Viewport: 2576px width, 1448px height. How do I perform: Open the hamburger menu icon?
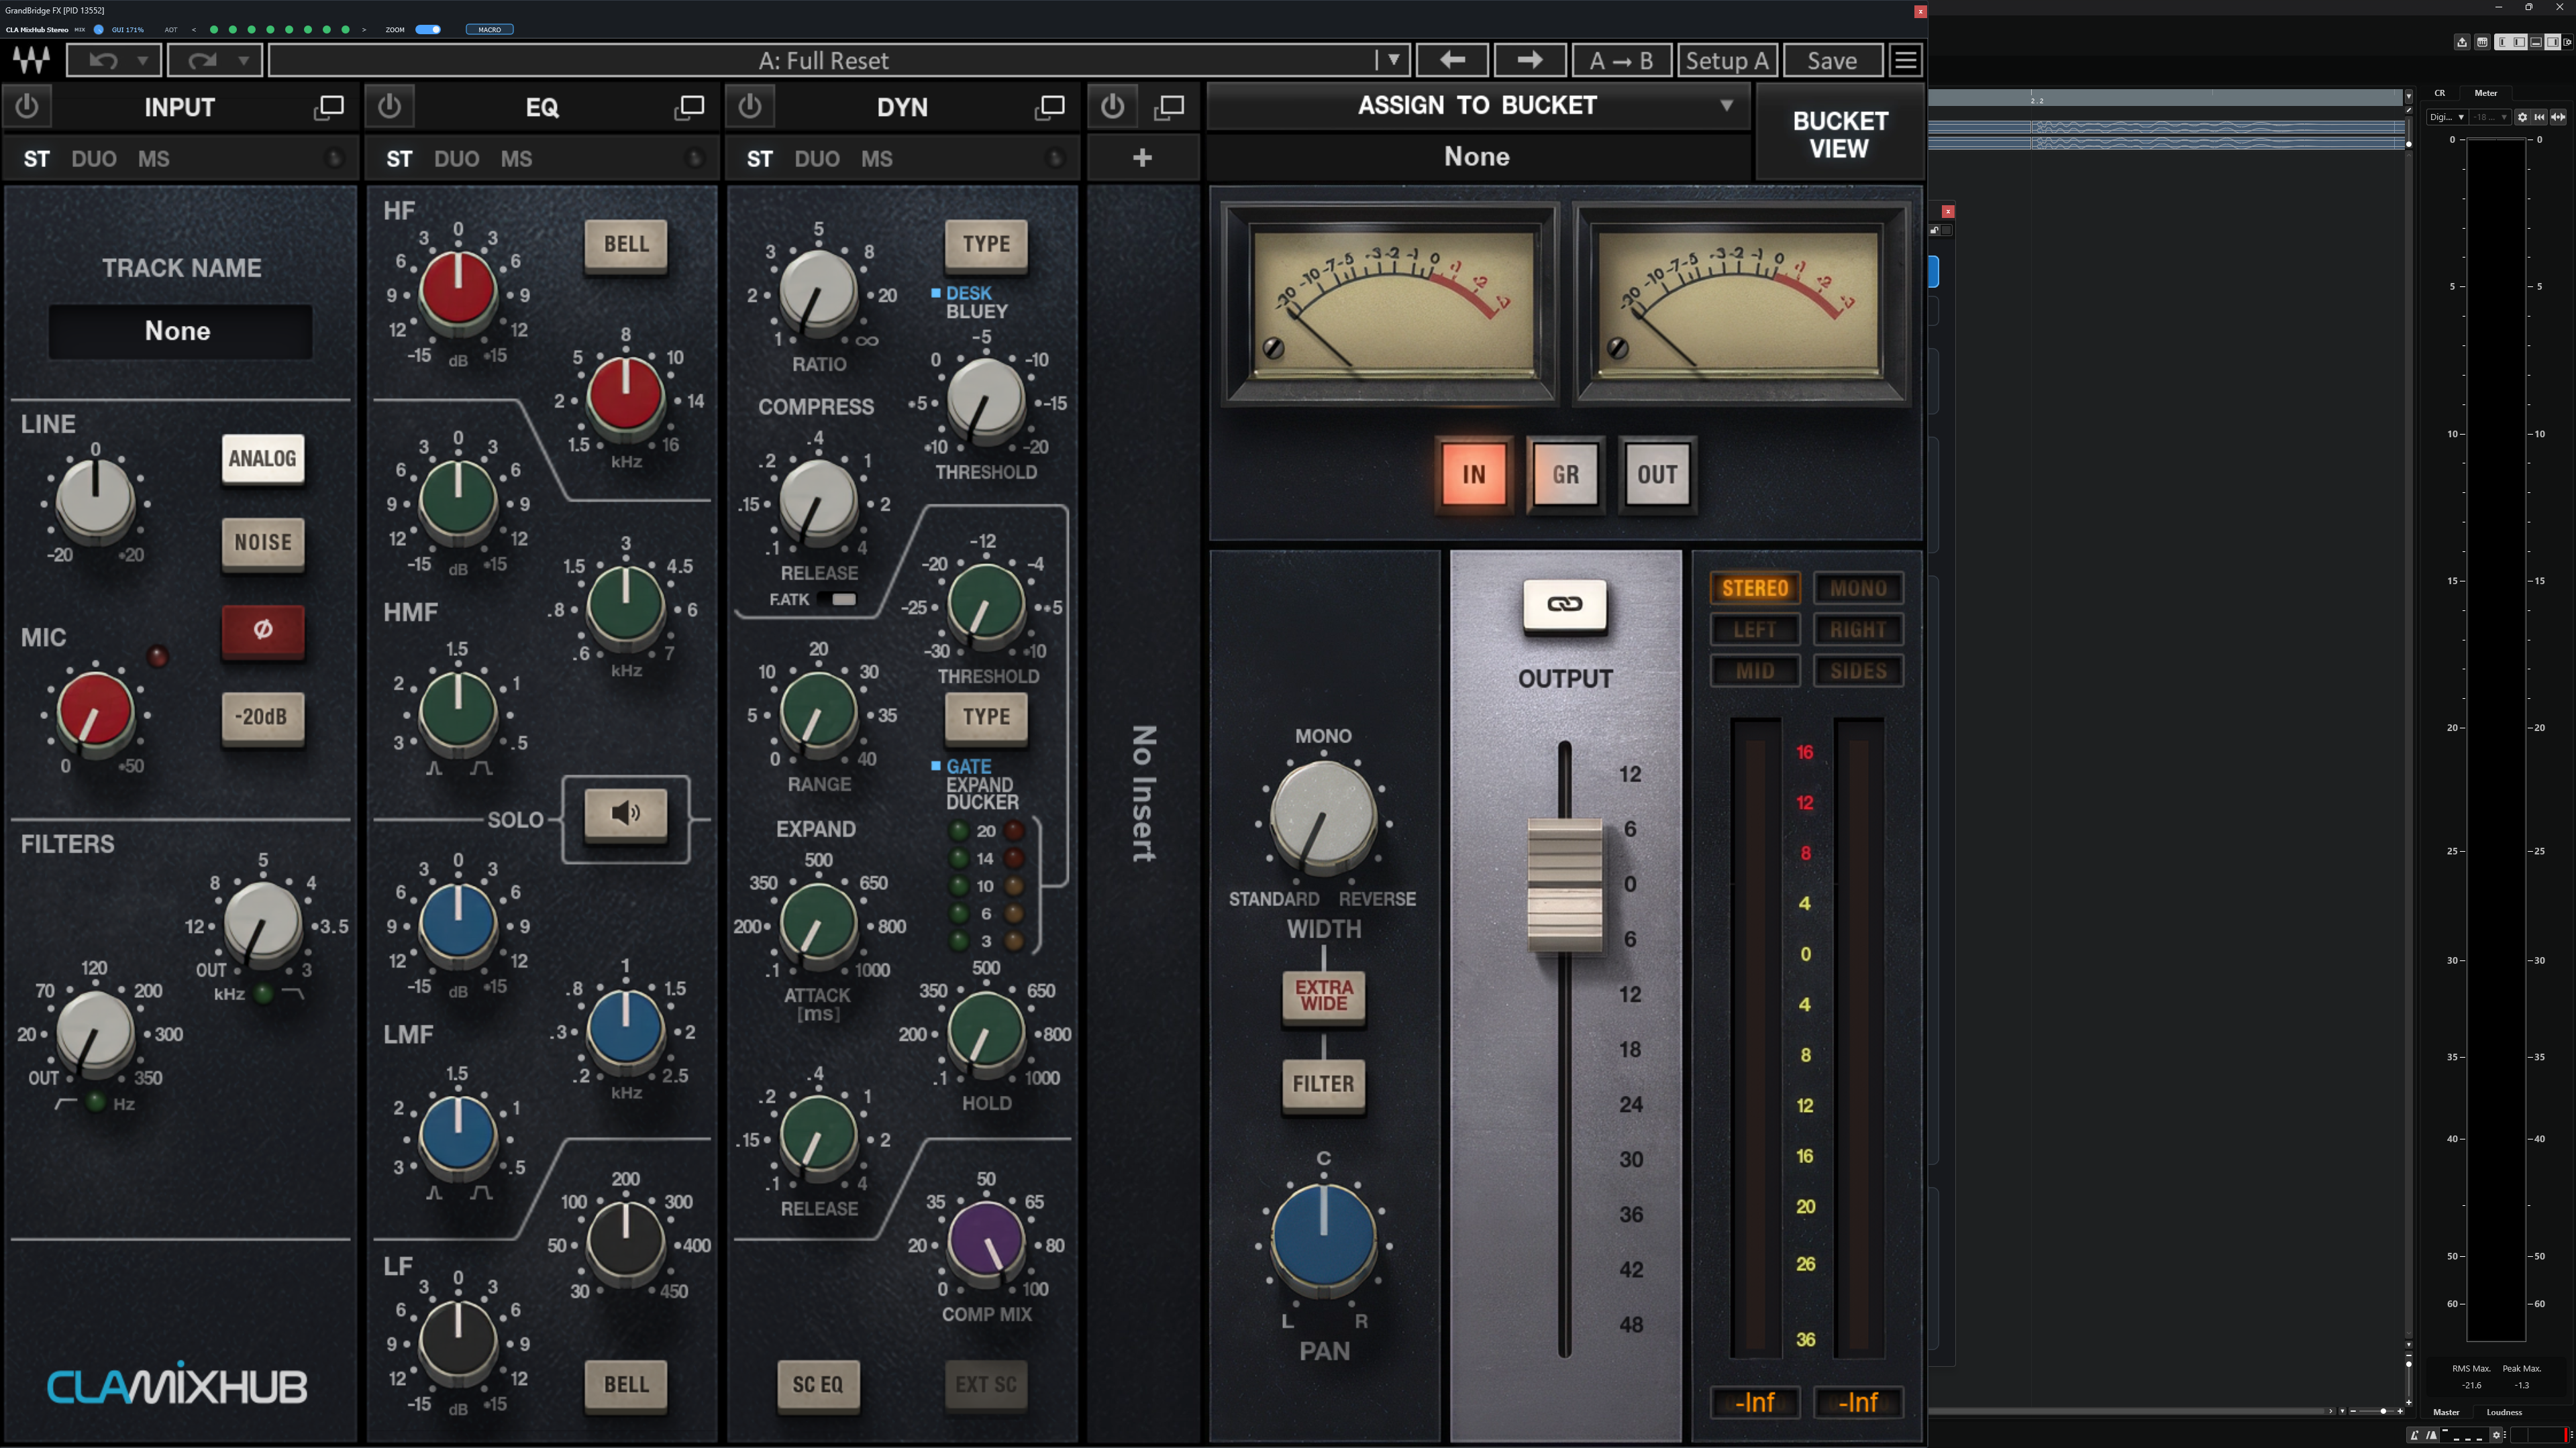[1906, 60]
